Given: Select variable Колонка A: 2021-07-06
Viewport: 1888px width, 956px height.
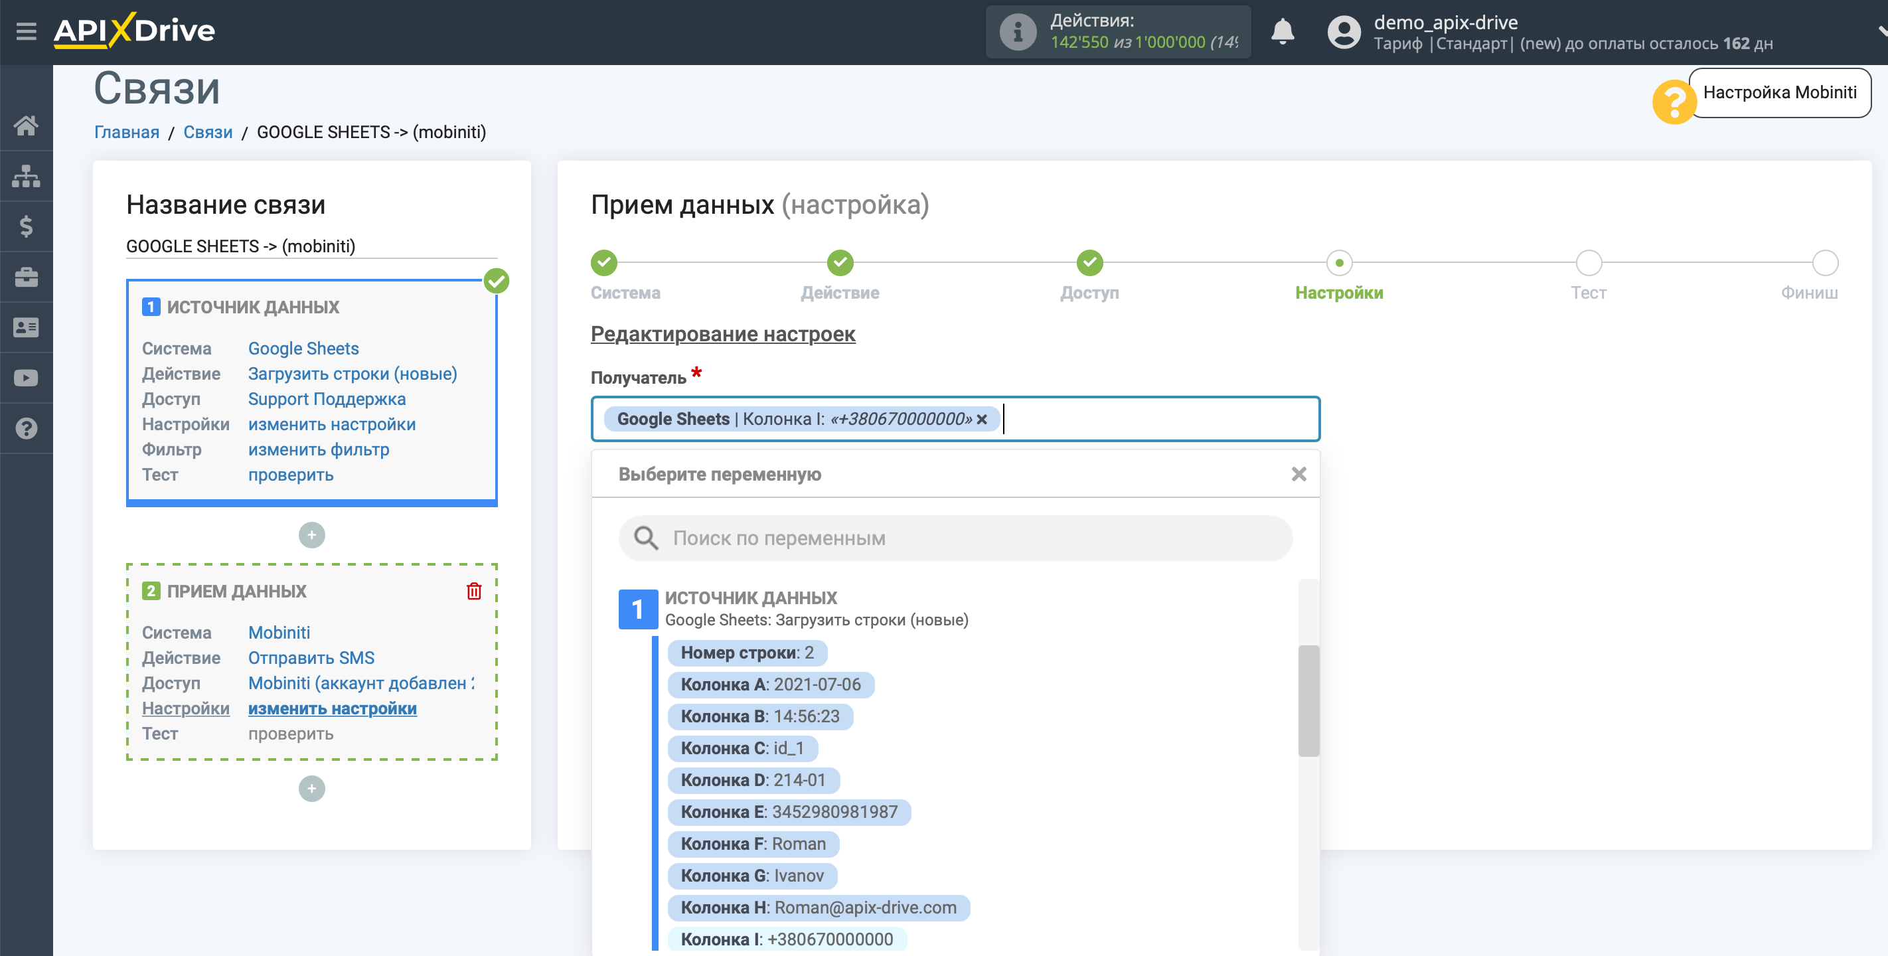Looking at the screenshot, I should [770, 684].
